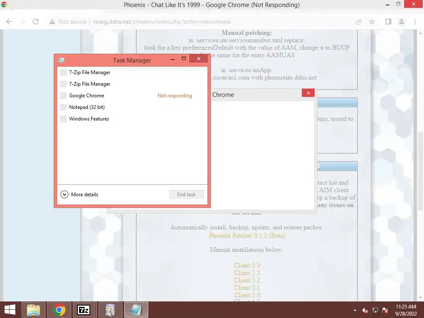Click Task Manager title bar icon
424x318 pixels.
61,60
